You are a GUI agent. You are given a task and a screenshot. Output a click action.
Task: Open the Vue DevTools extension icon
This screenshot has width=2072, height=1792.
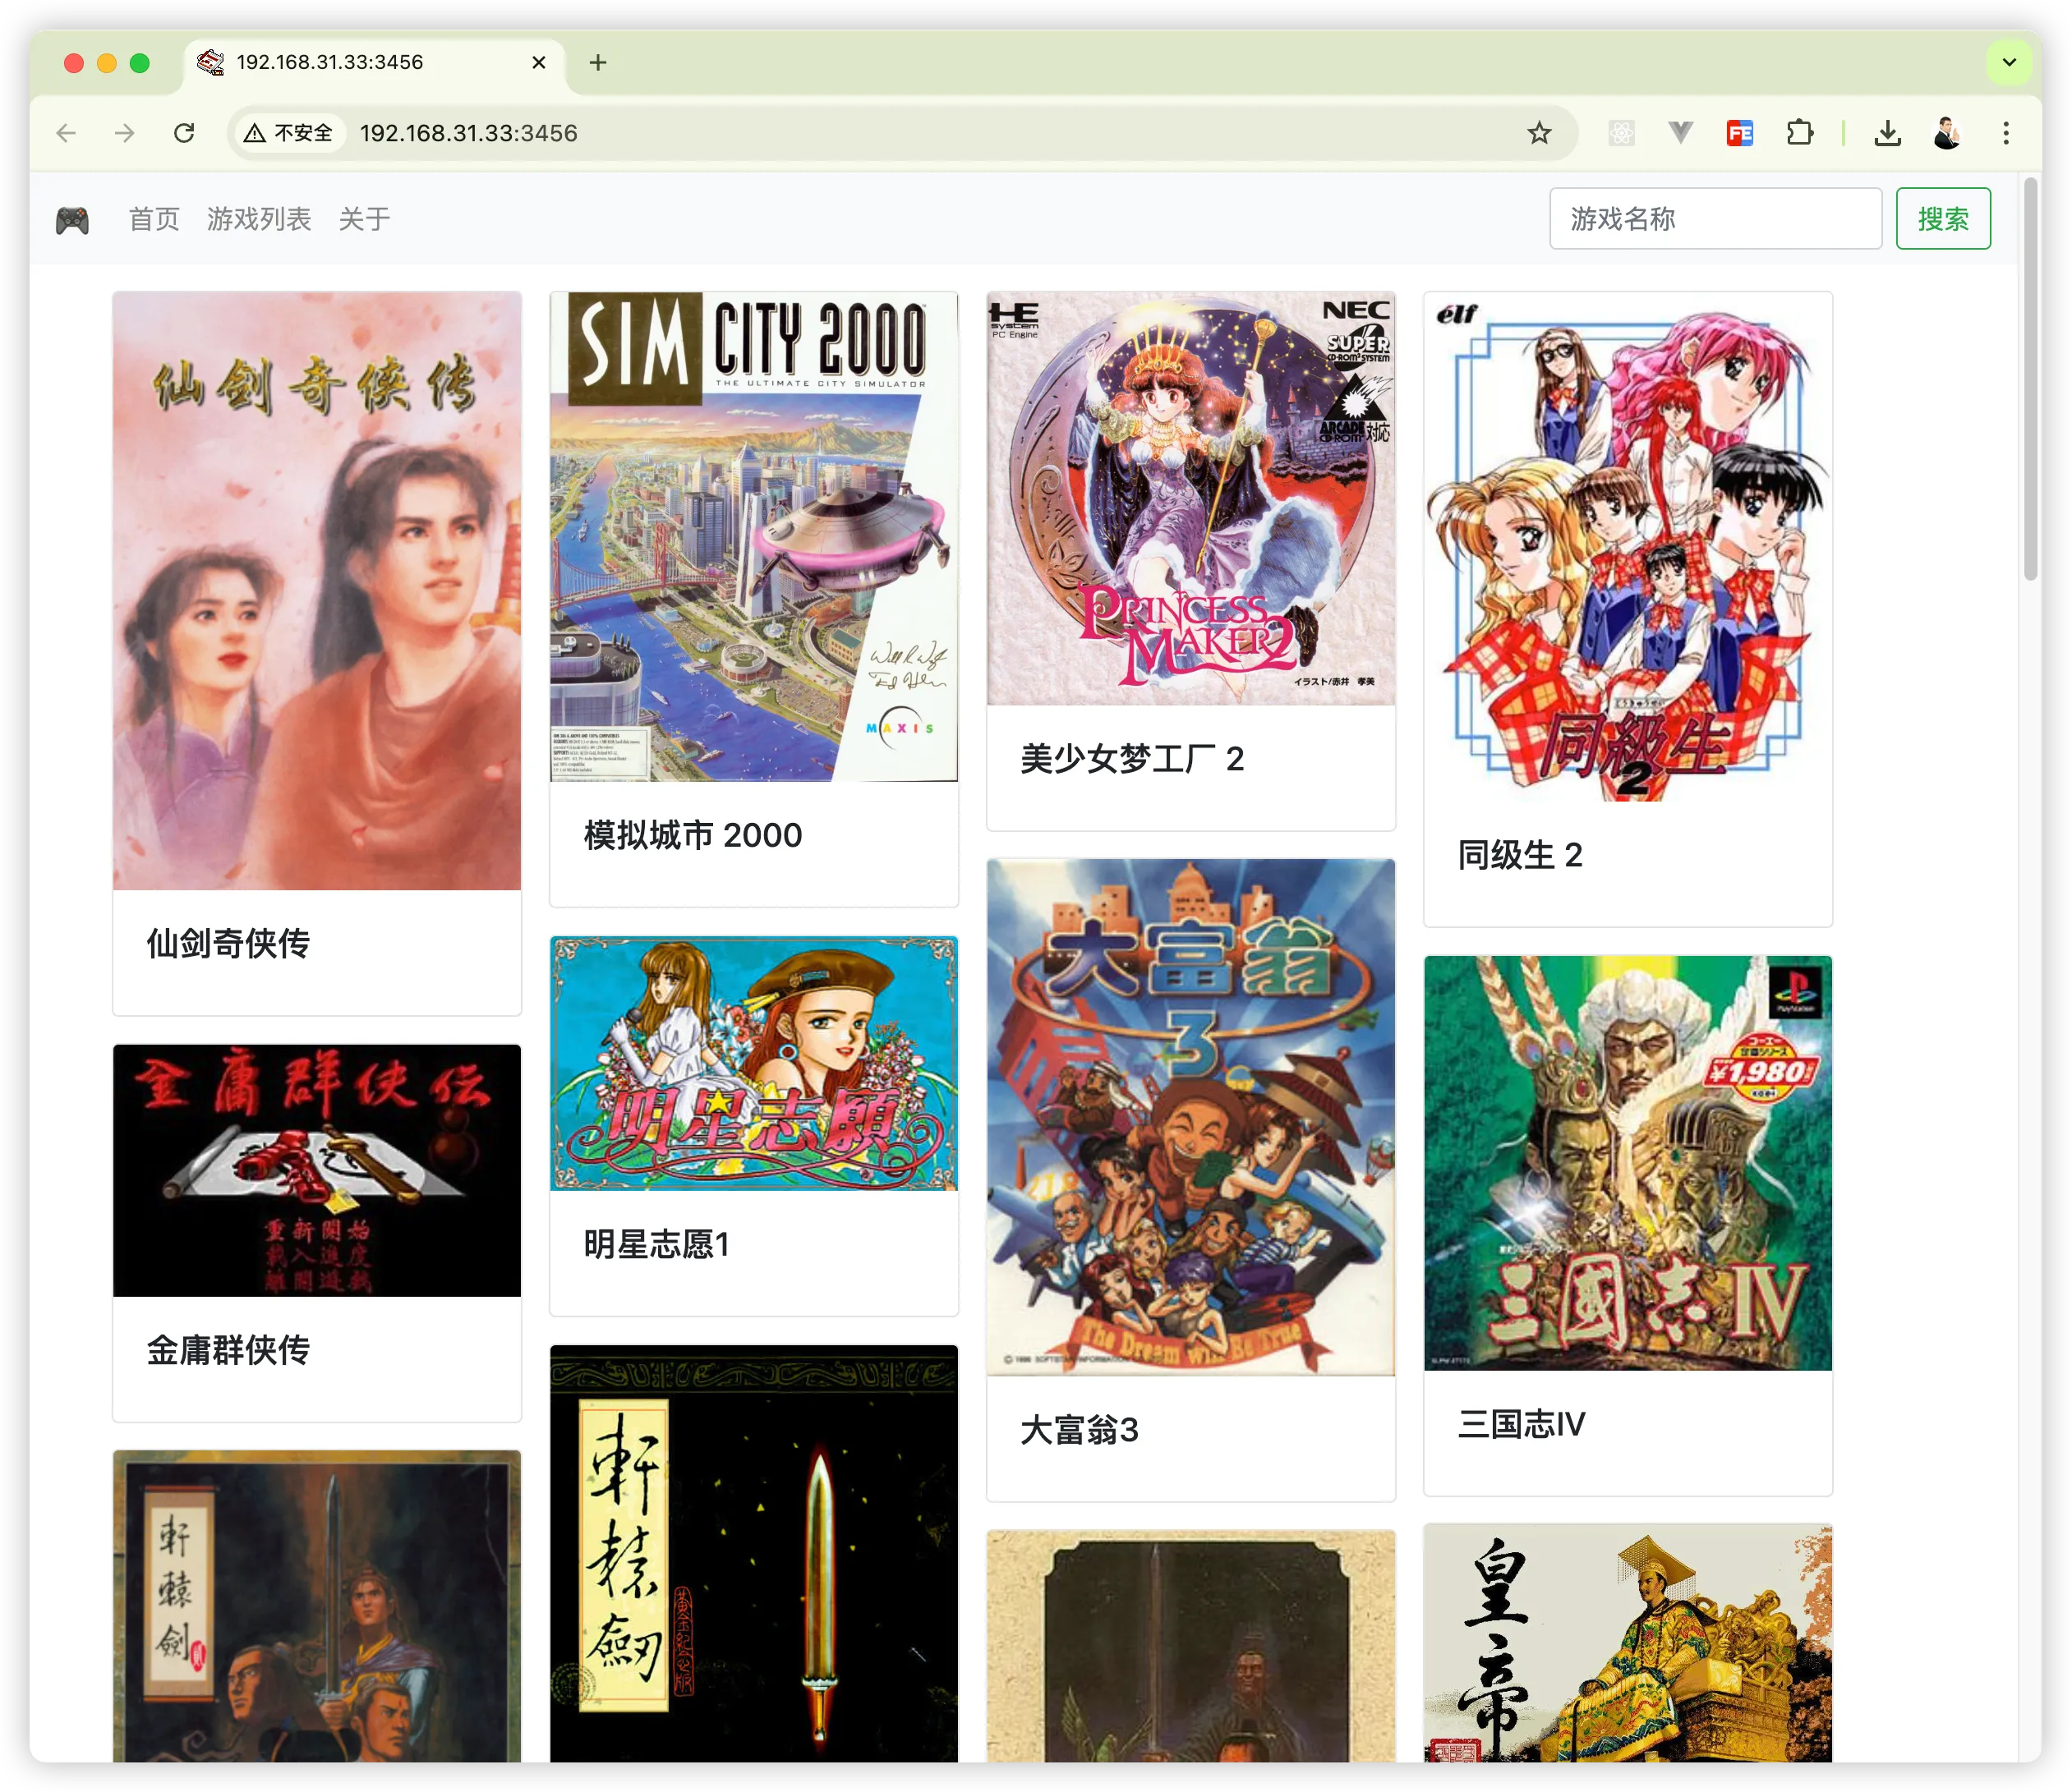click(1681, 133)
